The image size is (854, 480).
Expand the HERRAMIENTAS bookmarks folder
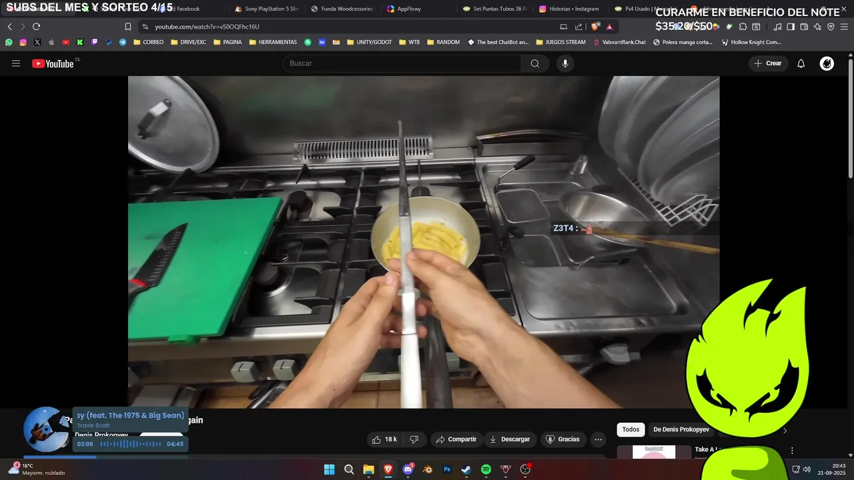pyautogui.click(x=273, y=42)
